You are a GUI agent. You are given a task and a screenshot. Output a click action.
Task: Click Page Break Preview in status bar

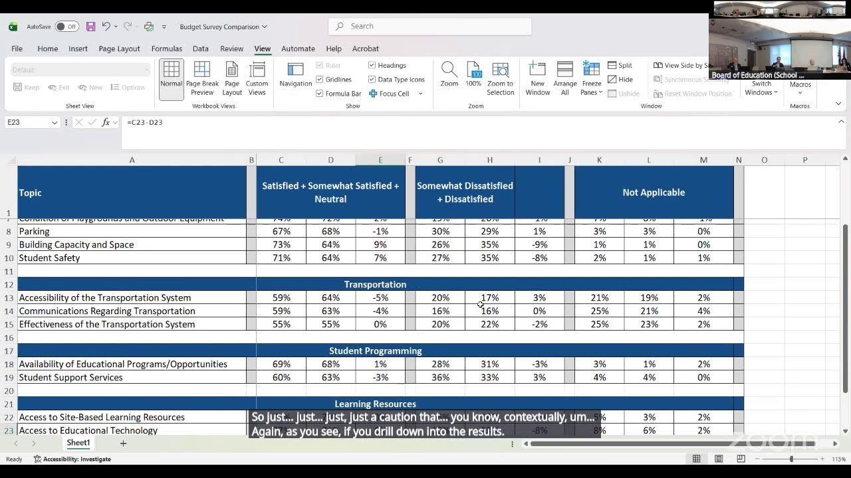coord(741,459)
